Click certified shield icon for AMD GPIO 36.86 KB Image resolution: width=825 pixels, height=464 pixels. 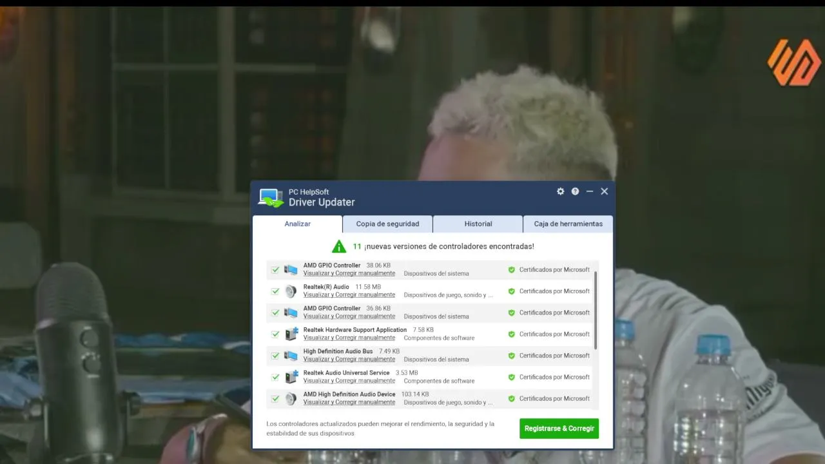[512, 313]
